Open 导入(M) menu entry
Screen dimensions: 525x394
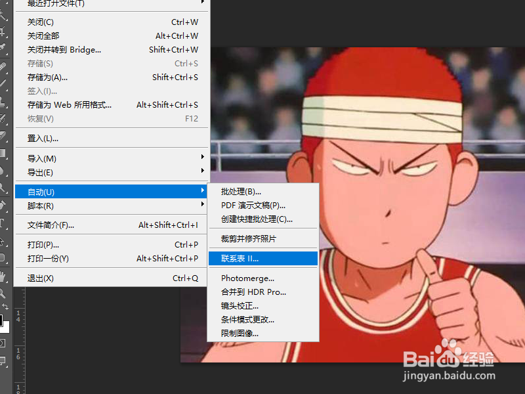[112, 158]
